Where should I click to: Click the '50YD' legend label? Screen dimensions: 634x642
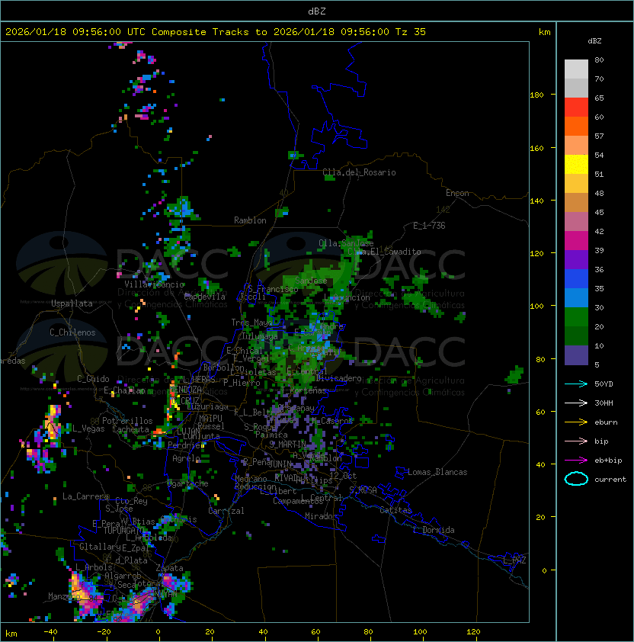tap(604, 384)
